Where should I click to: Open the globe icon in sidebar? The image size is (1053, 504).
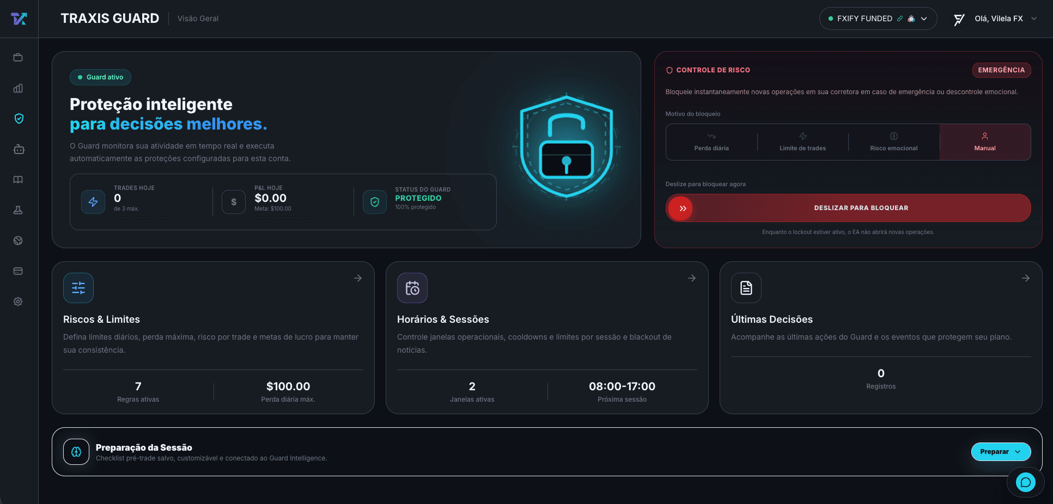tap(18, 241)
